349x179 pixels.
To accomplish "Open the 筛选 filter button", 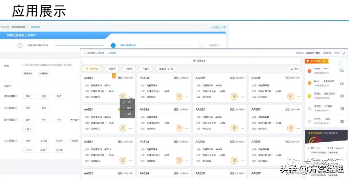I will [x=294, y=69].
